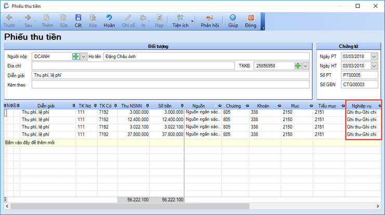The height and width of the screenshot is (215, 385).
Task: Click TK Có 7192 in the 12.400.000 row
Action: (x=108, y=119)
